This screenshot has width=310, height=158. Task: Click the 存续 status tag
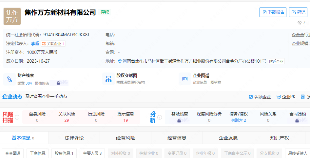(105, 12)
